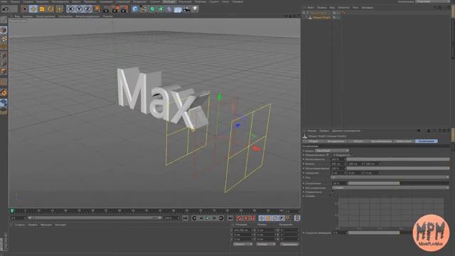Viewport: 455px width, 256px height.
Task: Click the Undo arrow icon
Action: pos(5,9)
